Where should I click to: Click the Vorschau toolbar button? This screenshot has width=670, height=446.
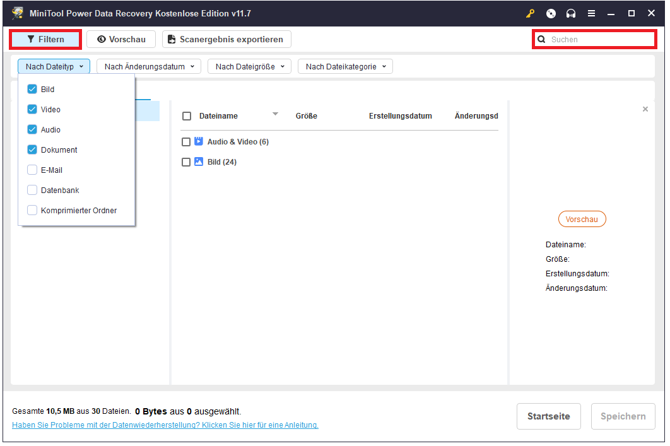click(x=121, y=39)
